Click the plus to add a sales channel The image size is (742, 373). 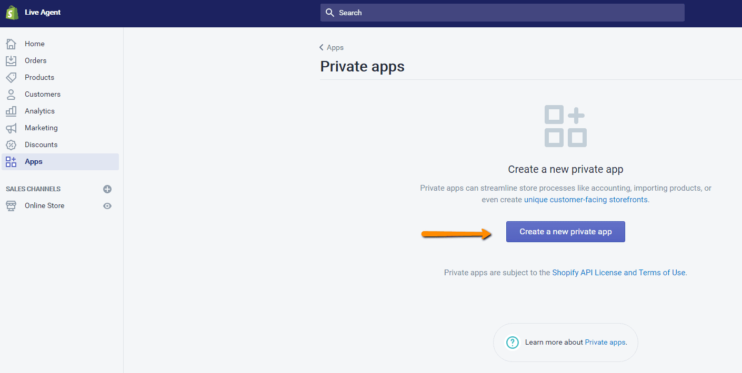[x=107, y=189]
